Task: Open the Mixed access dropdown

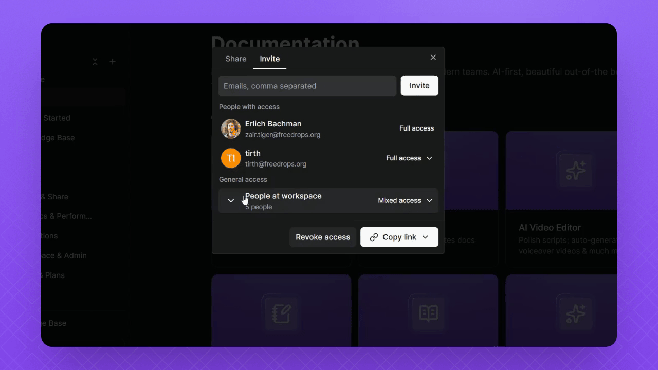Action: 406,201
